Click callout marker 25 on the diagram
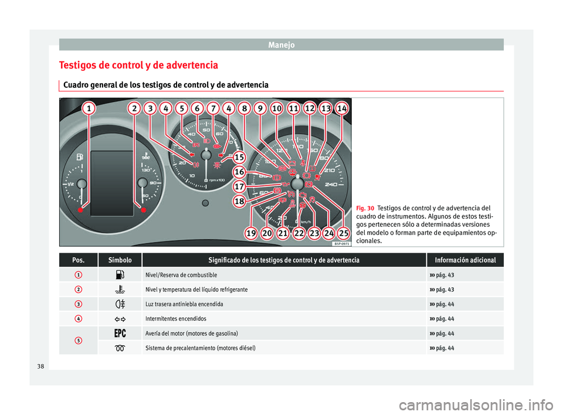The height and width of the screenshot is (415, 563). [x=343, y=232]
